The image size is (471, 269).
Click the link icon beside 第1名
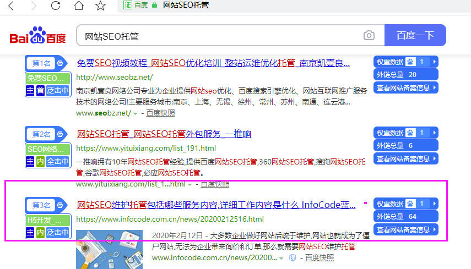click(60, 63)
